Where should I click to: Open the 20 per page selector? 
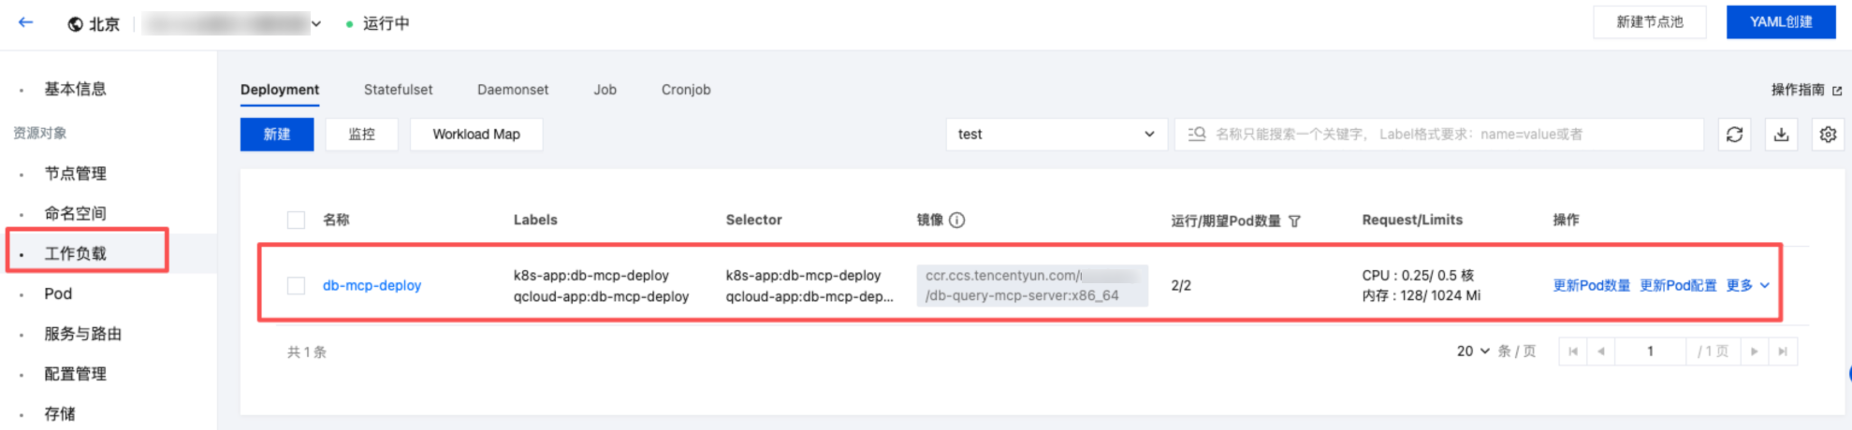[1473, 351]
